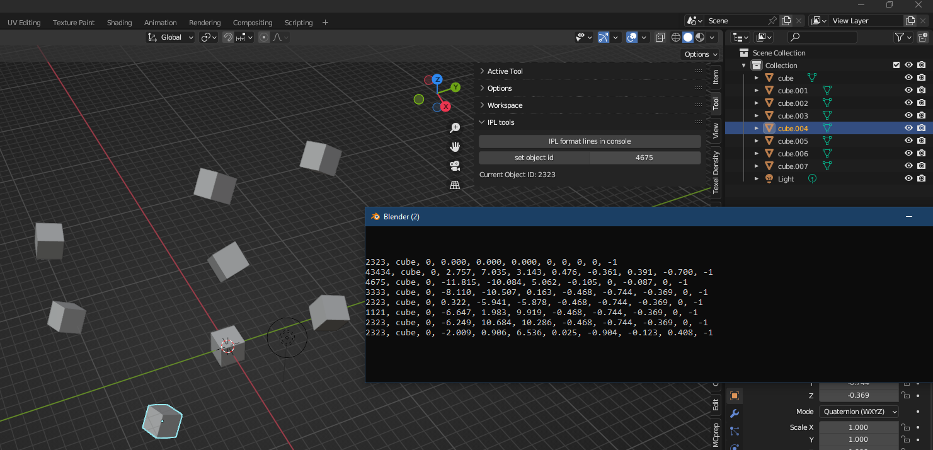Switch perspective with the orthographic grid icon
This screenshot has width=933, height=450.
tap(455, 184)
